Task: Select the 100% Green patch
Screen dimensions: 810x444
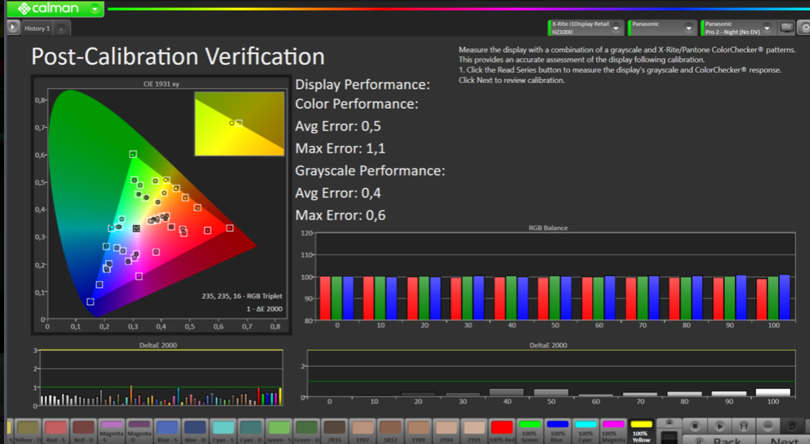Action: tap(530, 430)
